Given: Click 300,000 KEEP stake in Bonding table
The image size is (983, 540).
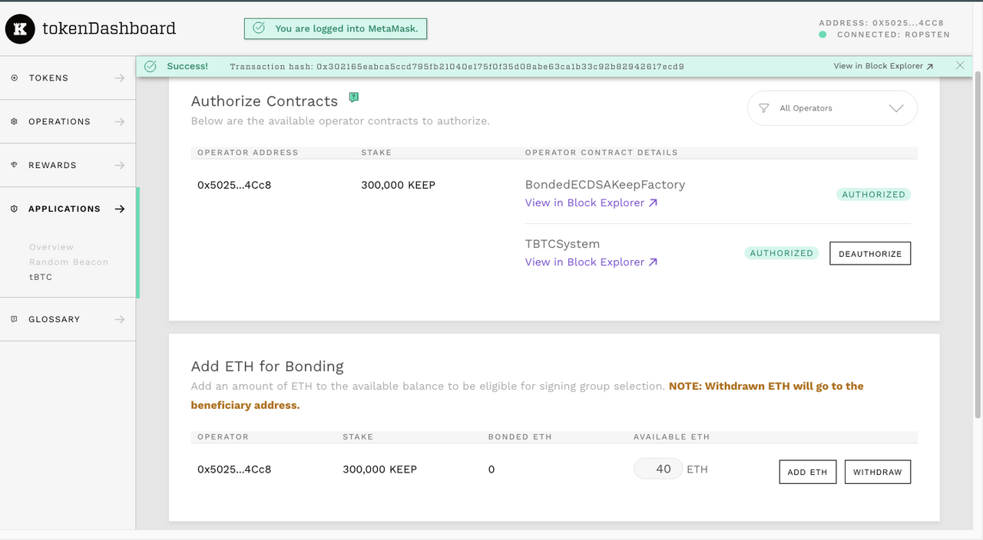Looking at the screenshot, I should click(x=379, y=469).
